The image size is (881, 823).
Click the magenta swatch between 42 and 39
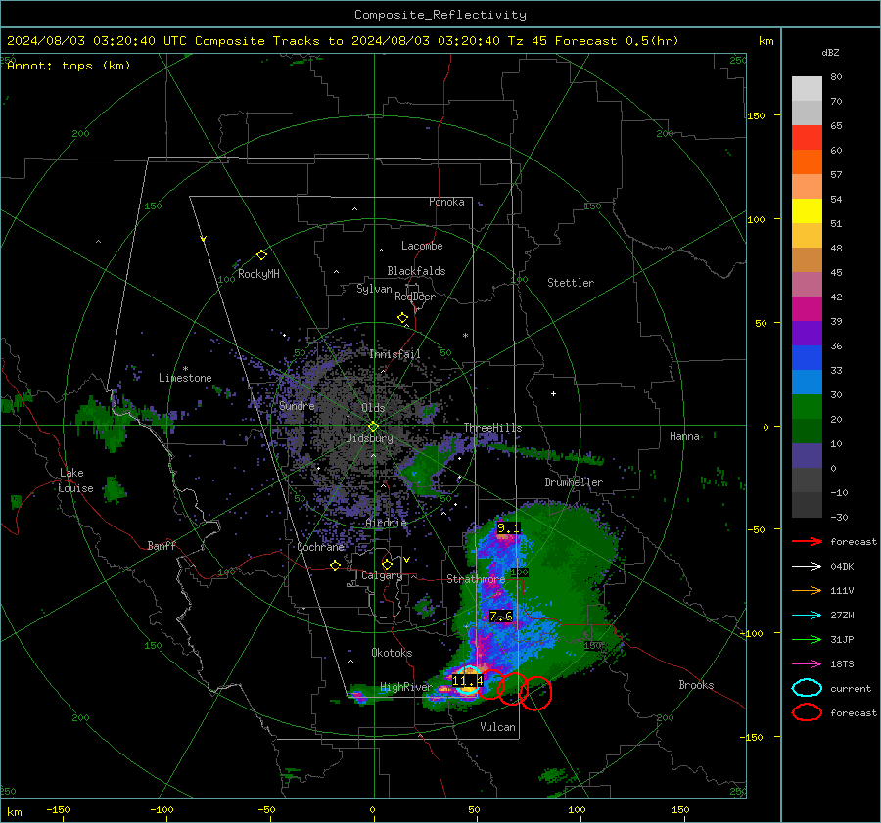tap(807, 309)
